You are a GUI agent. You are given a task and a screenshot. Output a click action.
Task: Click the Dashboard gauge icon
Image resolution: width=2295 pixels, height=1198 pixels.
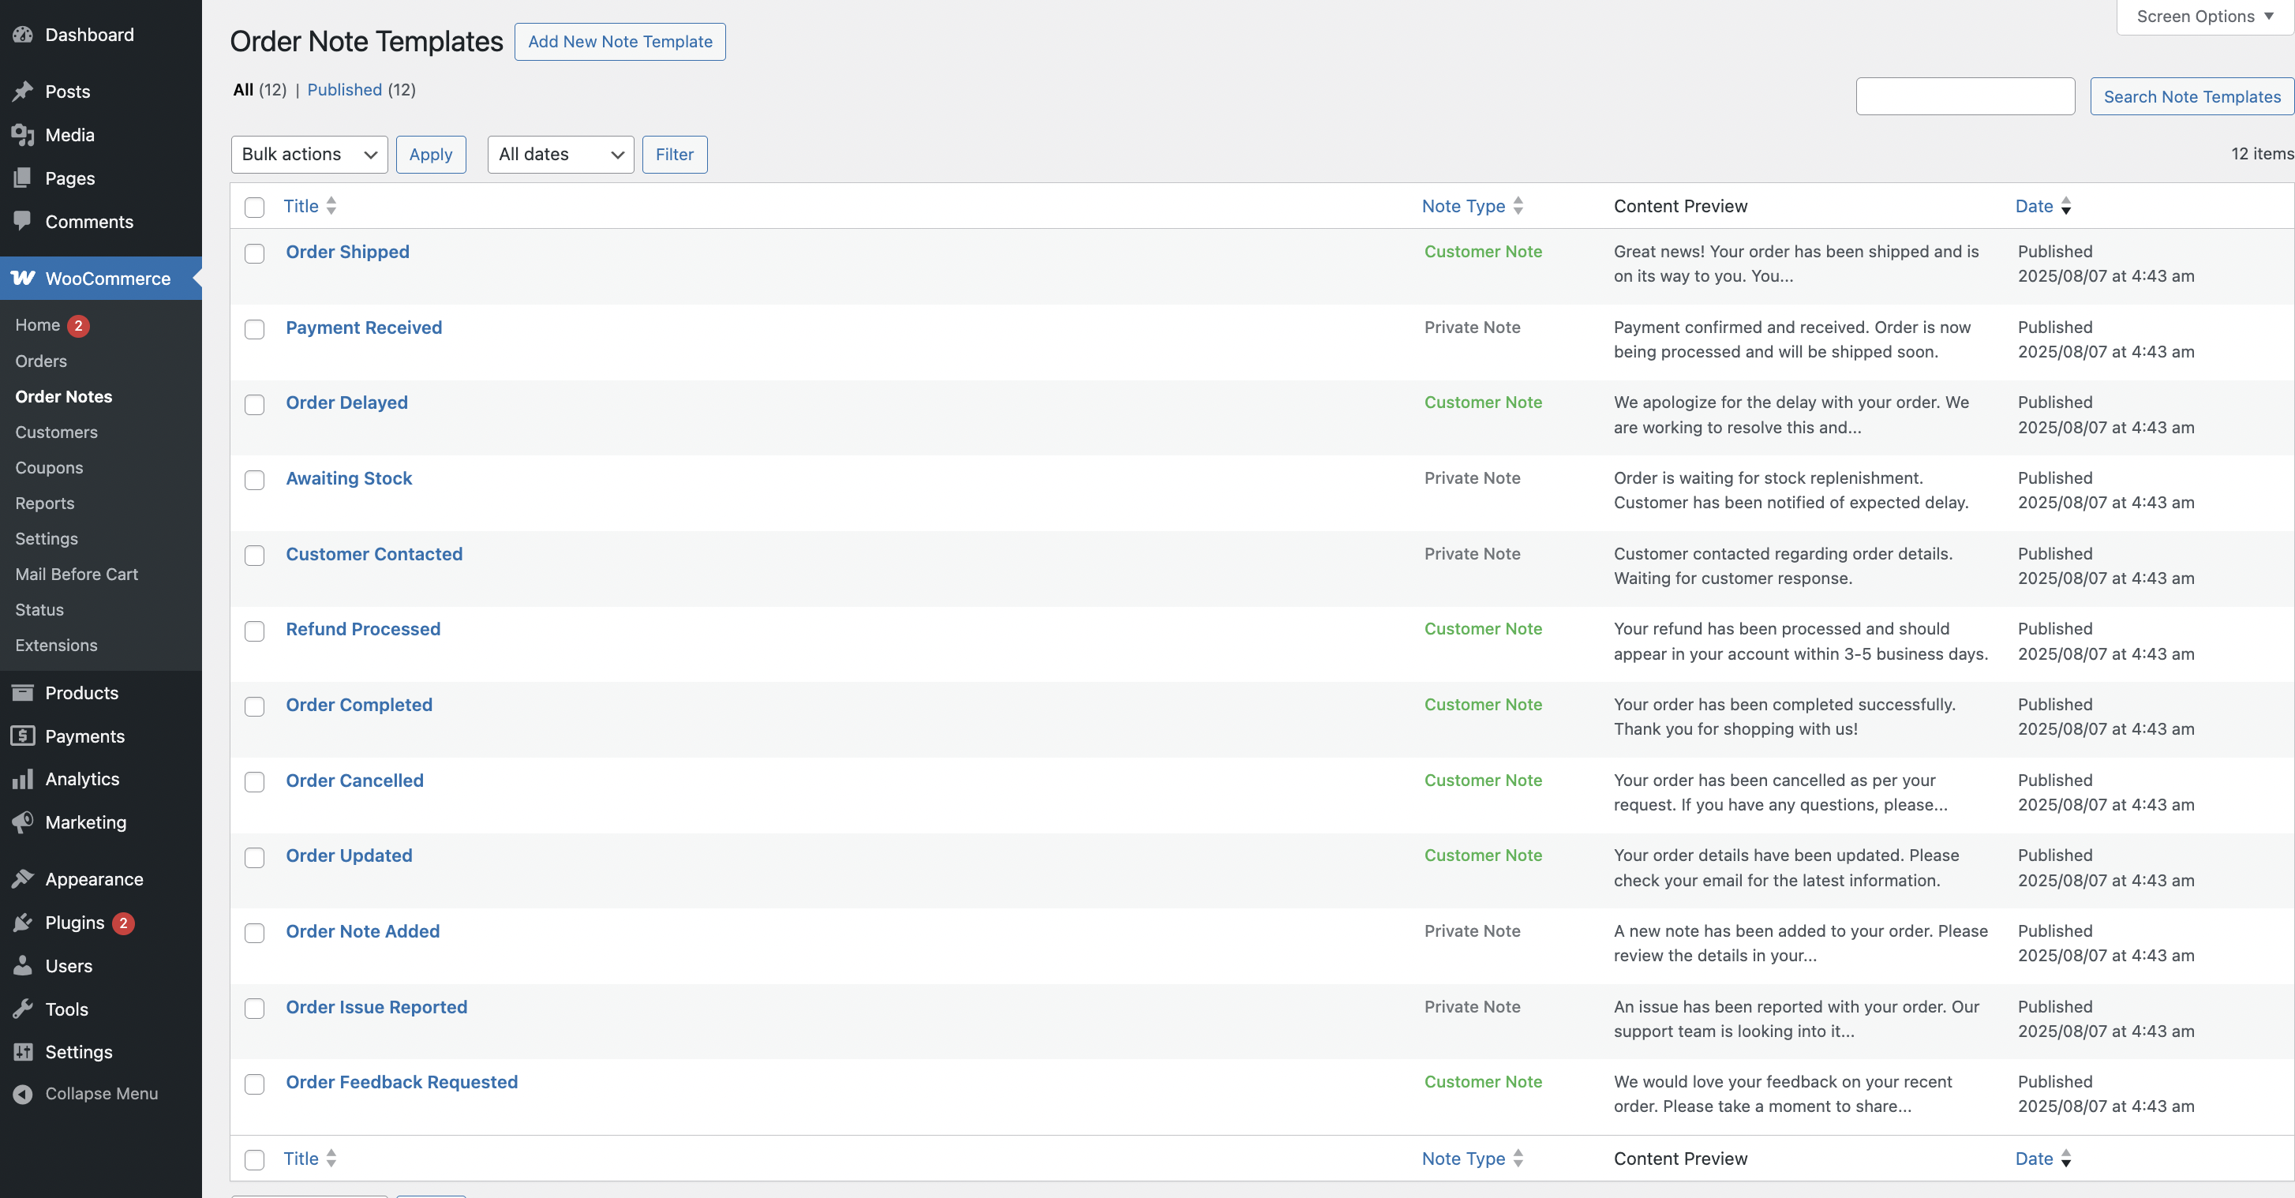coord(22,35)
